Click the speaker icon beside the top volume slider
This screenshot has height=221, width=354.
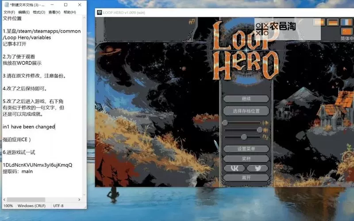(265, 123)
